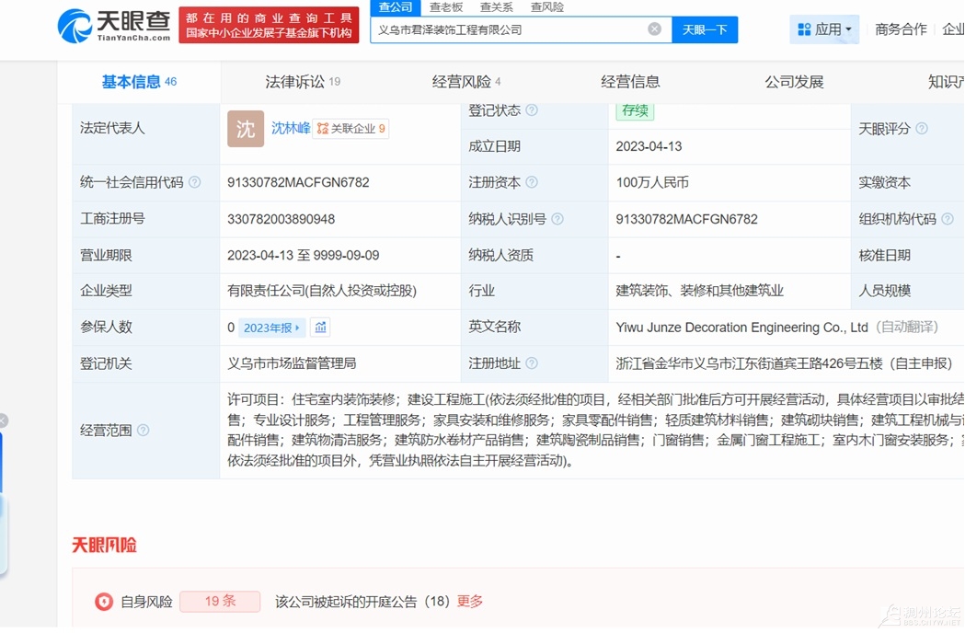
Task: Click help icon beside 纳税人识别号
Action: point(557,219)
